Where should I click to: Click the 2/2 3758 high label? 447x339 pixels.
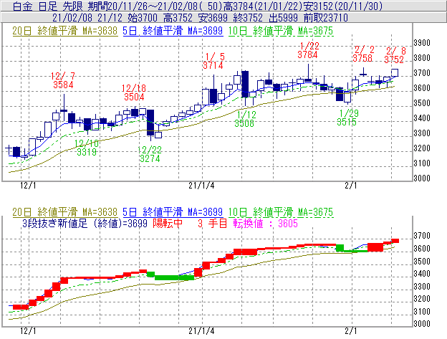point(362,54)
